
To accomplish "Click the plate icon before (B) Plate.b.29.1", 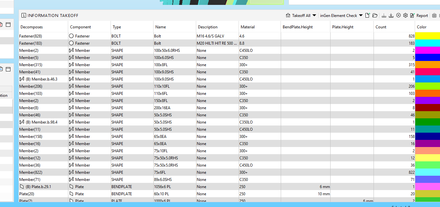I will pos(22,186).
